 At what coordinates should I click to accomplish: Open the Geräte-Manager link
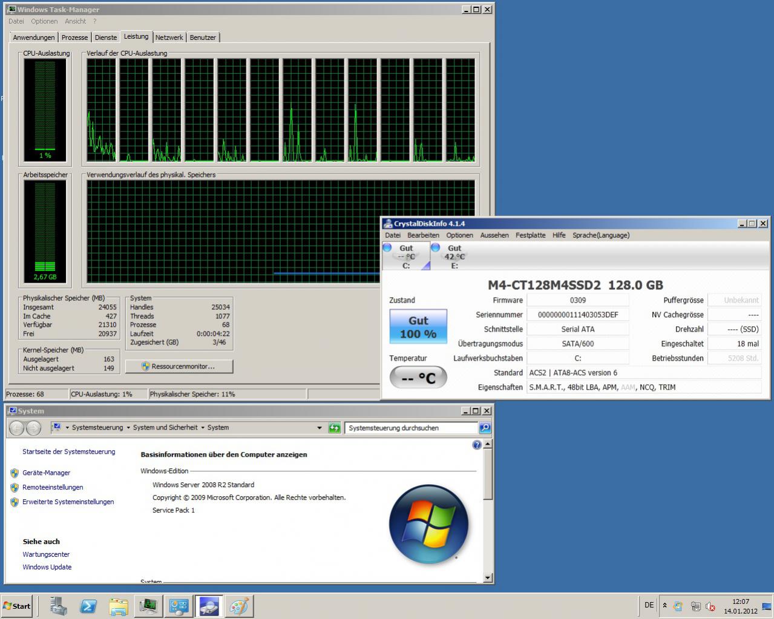coord(47,473)
